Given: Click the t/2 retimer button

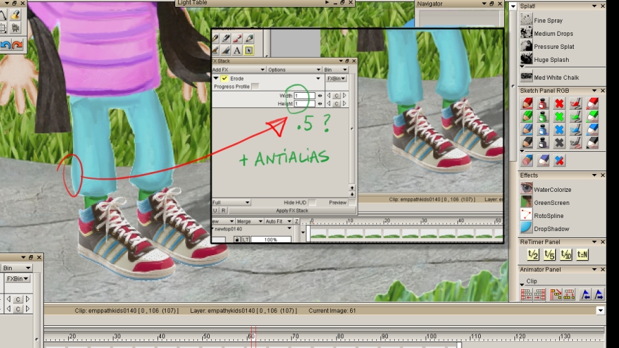Looking at the screenshot, I should [x=533, y=254].
